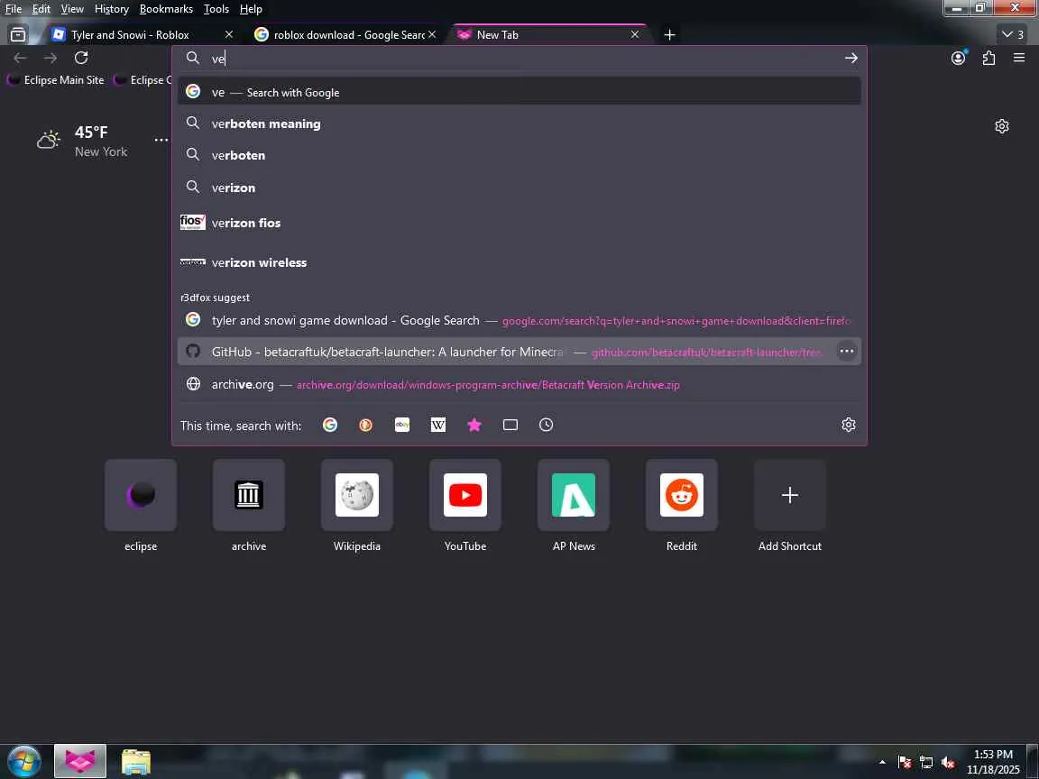Search history using the clock icon
Image resolution: width=1039 pixels, height=779 pixels.
[546, 425]
